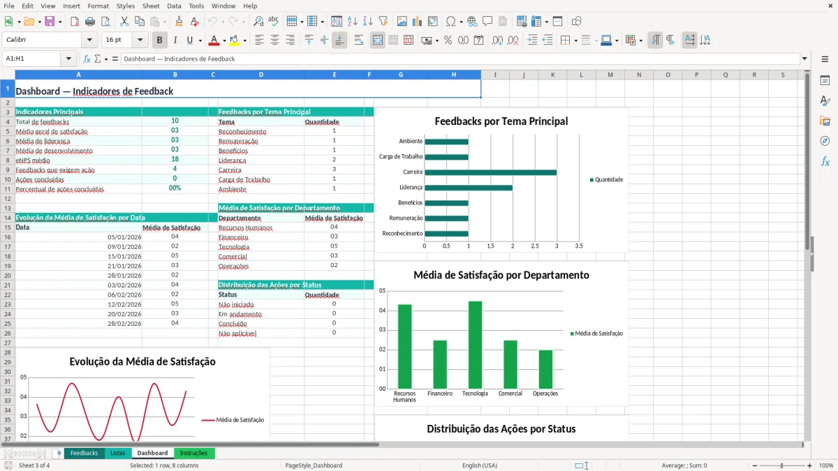The image size is (838, 471).
Task: Open background color dropdown arrow
Action: (244, 40)
